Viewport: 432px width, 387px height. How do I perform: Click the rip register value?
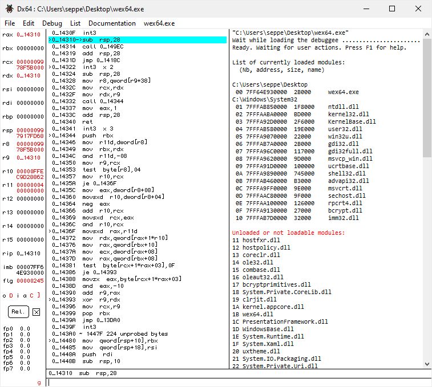coord(29,254)
